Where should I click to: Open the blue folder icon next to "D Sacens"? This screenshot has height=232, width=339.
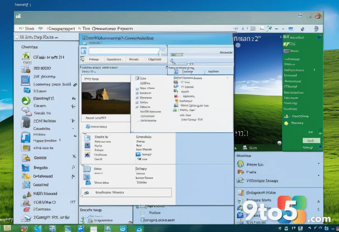tap(27, 90)
